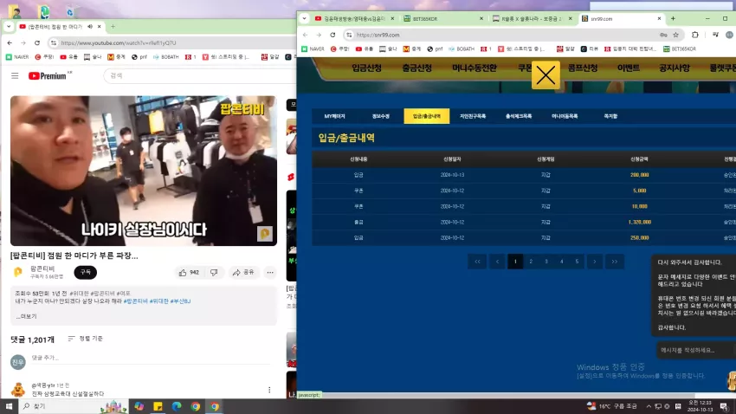
Task: Open 머니수동전환 menu item
Action: pos(475,68)
